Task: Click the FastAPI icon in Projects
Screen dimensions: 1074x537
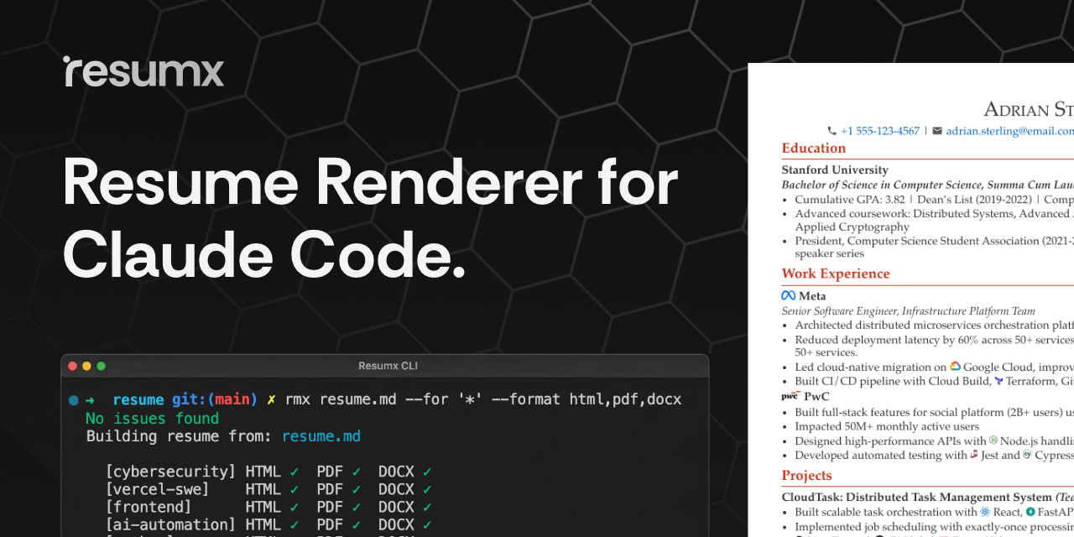Action: (x=1030, y=512)
